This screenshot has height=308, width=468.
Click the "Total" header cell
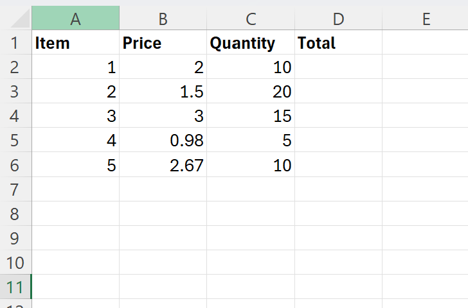(338, 43)
